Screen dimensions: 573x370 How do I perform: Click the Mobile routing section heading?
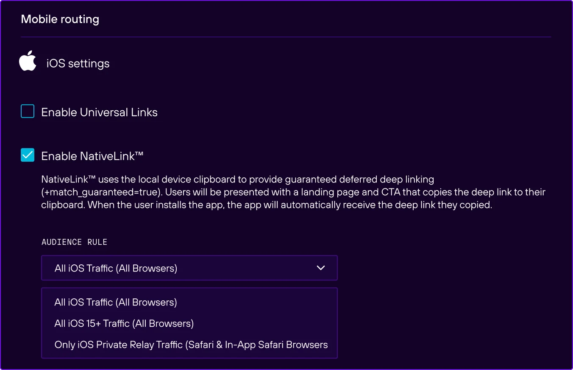(60, 19)
